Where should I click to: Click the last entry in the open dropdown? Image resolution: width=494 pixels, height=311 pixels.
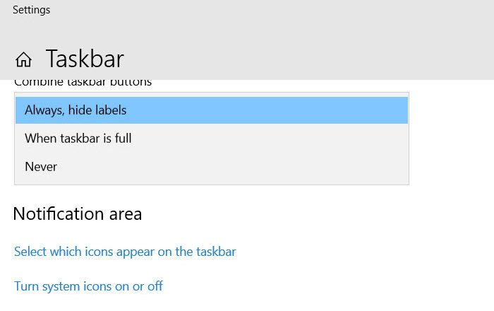point(212,167)
